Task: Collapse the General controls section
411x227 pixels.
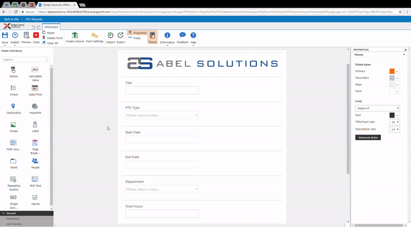Action: (27, 213)
